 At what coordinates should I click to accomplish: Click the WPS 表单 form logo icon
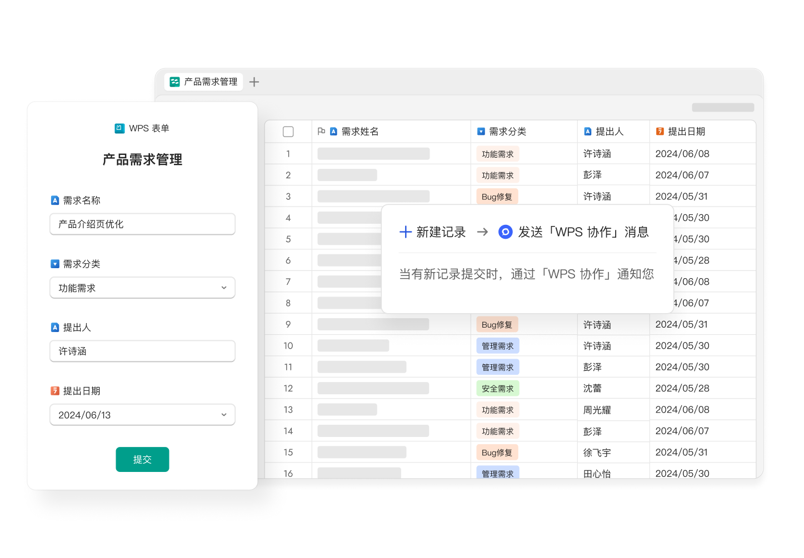pos(119,128)
